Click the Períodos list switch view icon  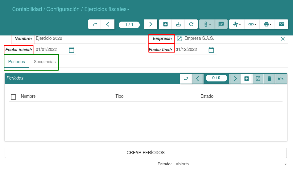pos(186,79)
